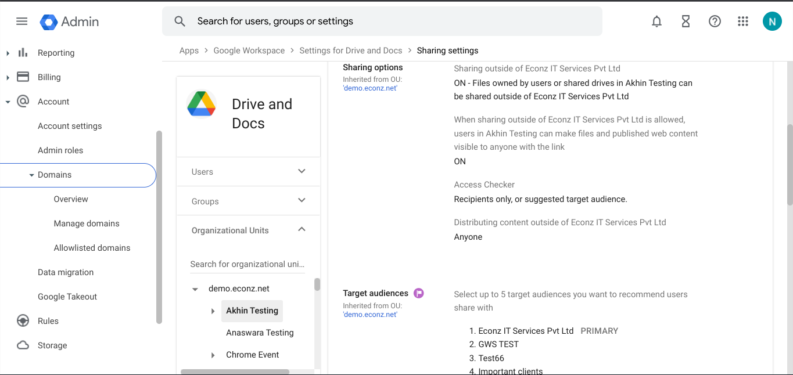Click the Reporting sidebar label

click(56, 53)
